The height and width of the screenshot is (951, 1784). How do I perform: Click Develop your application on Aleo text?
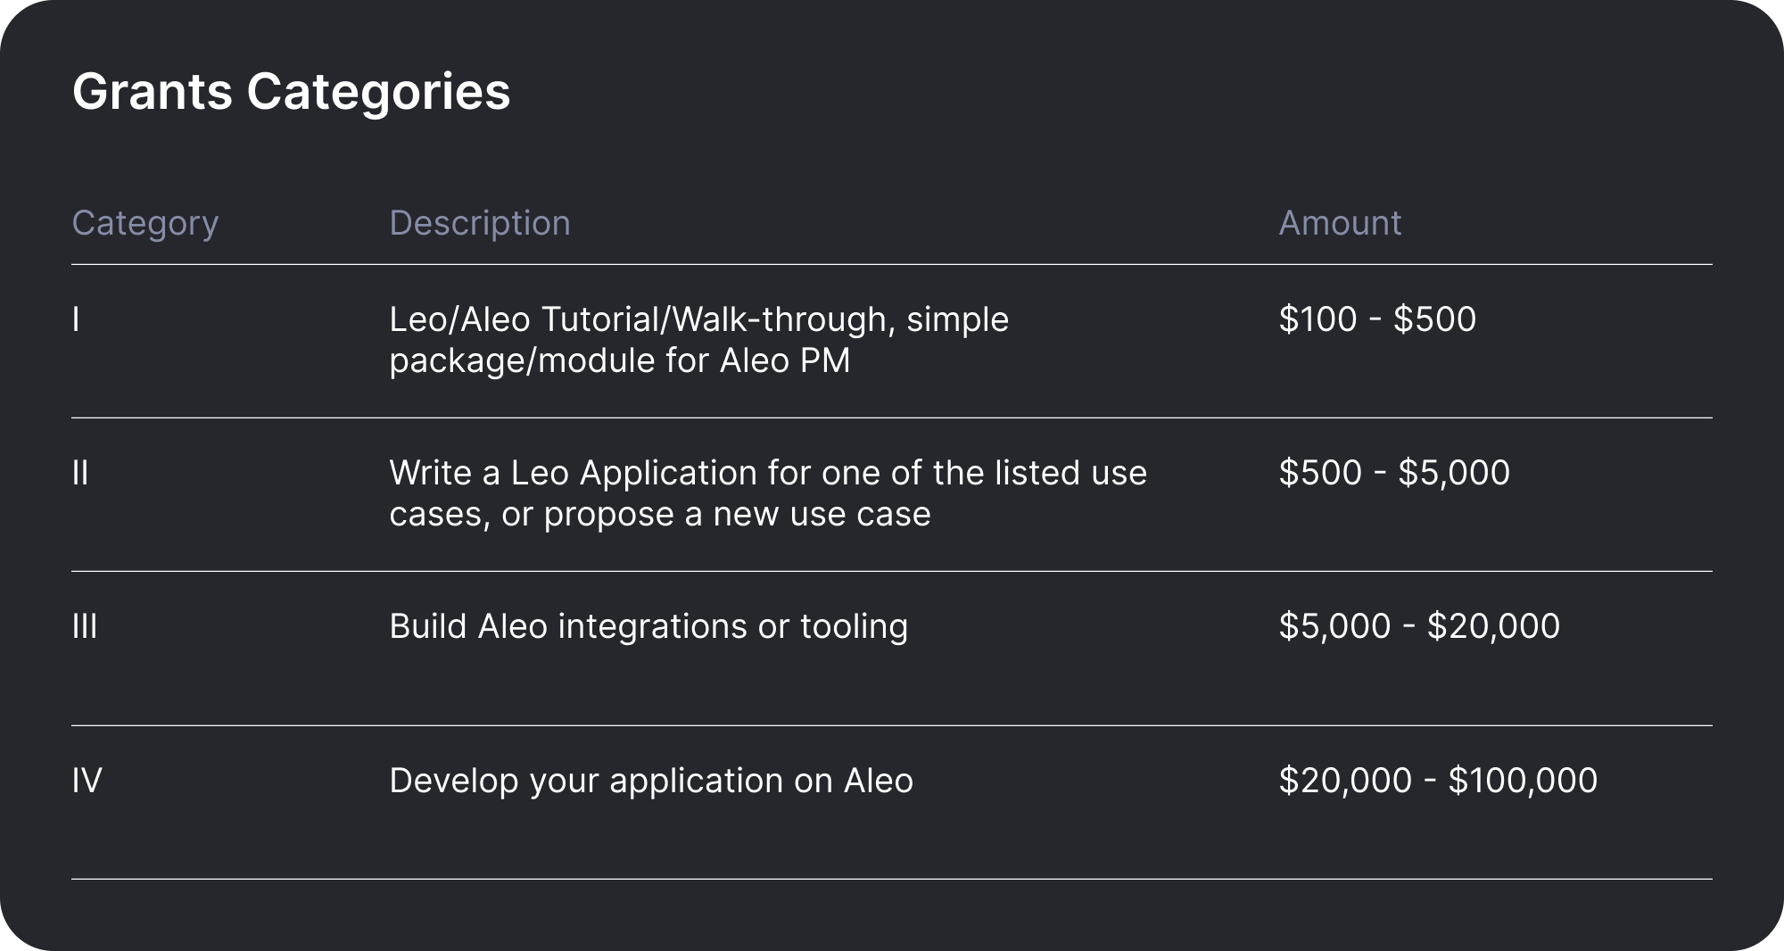(651, 781)
